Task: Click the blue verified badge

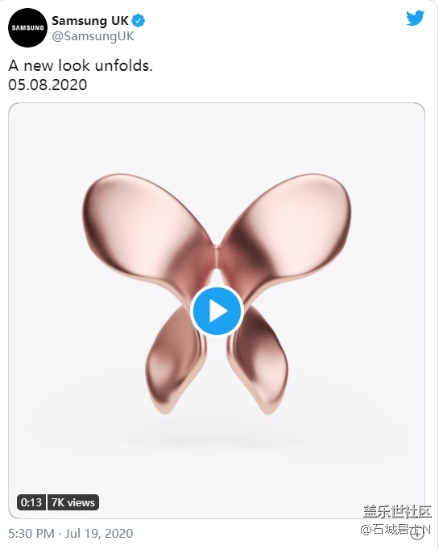Action: [x=139, y=21]
